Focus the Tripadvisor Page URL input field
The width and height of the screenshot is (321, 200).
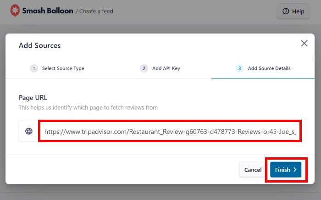[x=170, y=132]
